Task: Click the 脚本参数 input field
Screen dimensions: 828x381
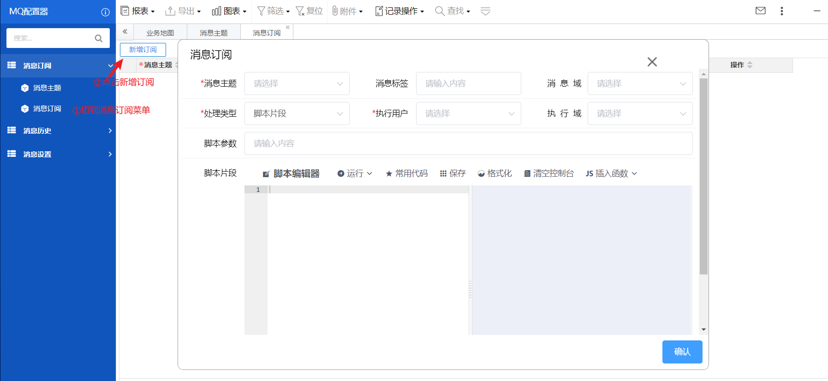Action: 469,143
